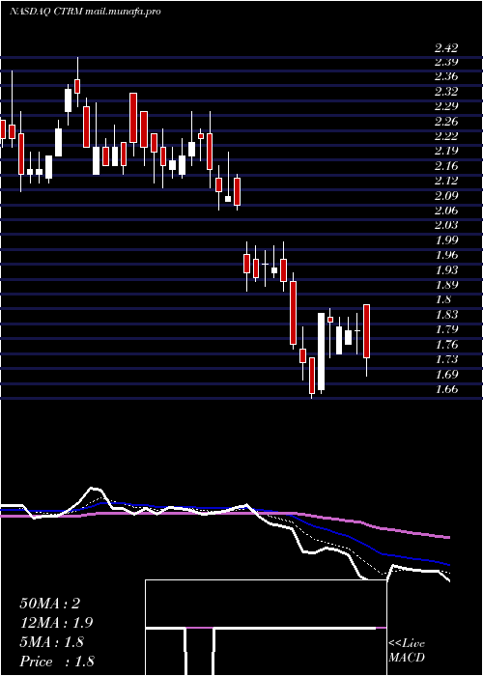
Task: Select the 2.03 price level label
Action: 446,225
